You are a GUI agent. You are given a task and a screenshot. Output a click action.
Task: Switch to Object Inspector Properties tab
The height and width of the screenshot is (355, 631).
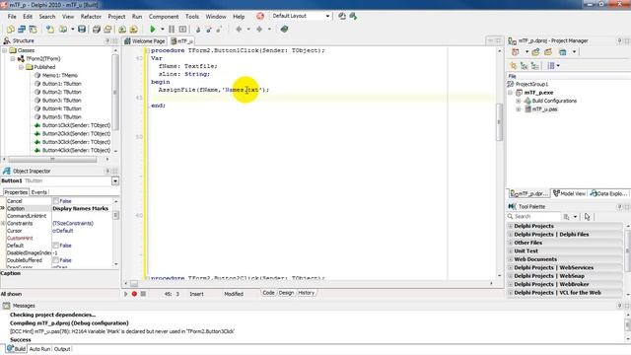[x=16, y=192]
